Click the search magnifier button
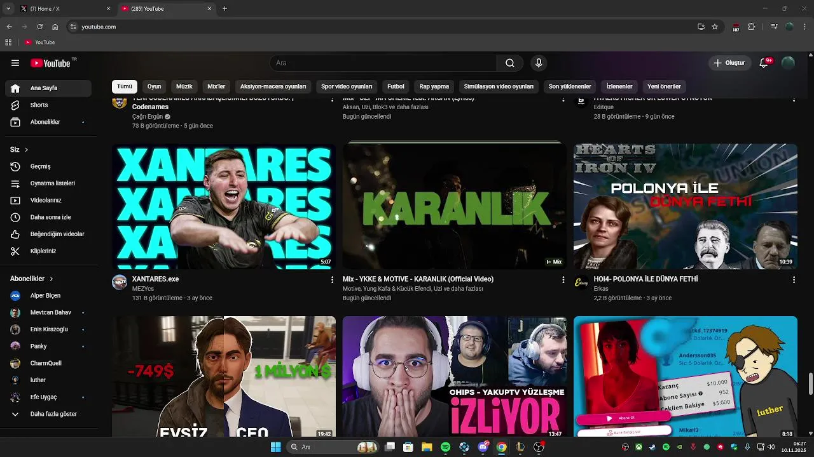This screenshot has width=814, height=457. tap(510, 63)
